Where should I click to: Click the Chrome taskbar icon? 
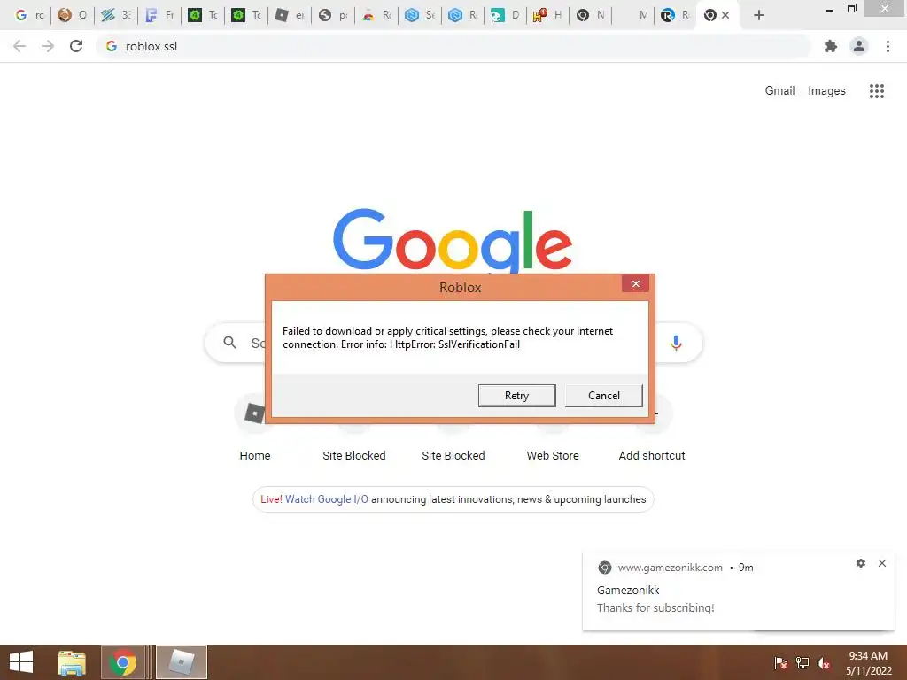tap(122, 662)
